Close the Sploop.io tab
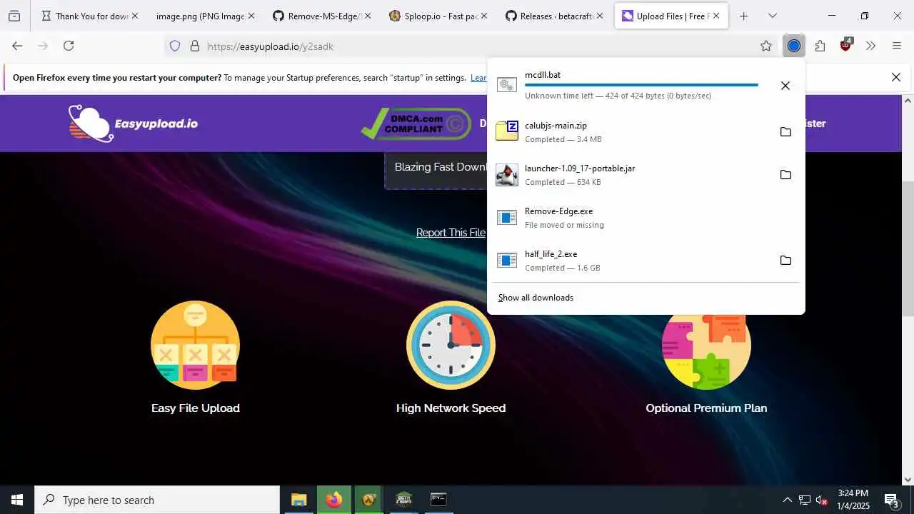The width and height of the screenshot is (914, 514). pyautogui.click(x=483, y=16)
